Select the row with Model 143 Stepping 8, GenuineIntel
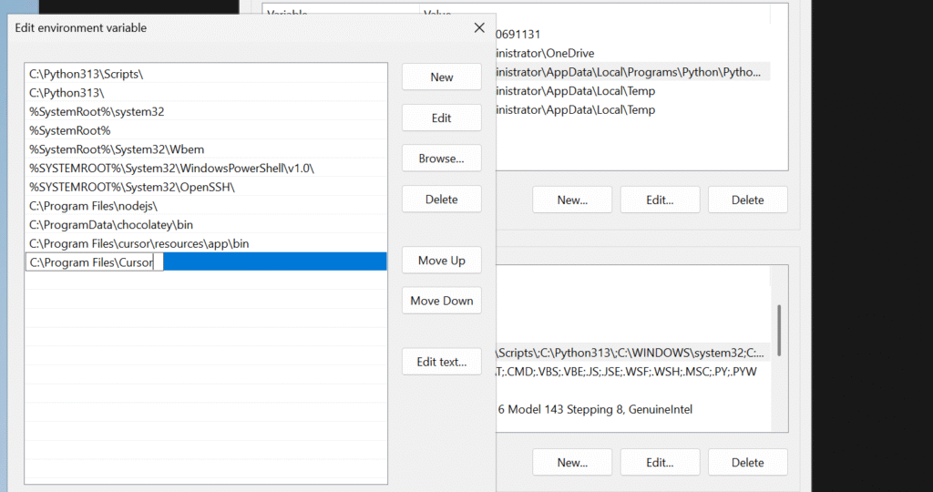Viewport: 933px width, 492px height. [x=632, y=409]
